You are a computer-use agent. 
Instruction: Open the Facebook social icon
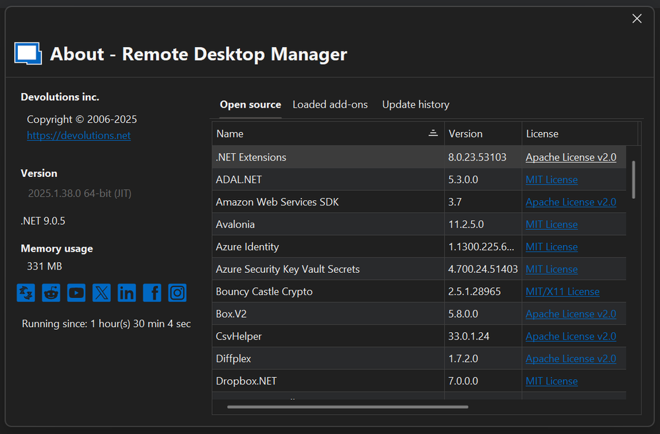(152, 293)
